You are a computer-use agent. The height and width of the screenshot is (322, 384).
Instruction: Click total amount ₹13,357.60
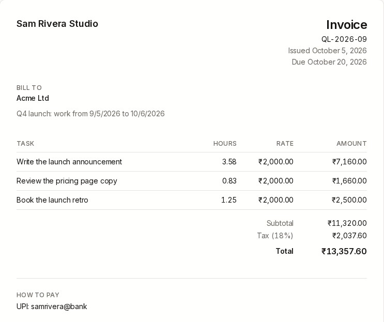pyautogui.click(x=344, y=251)
